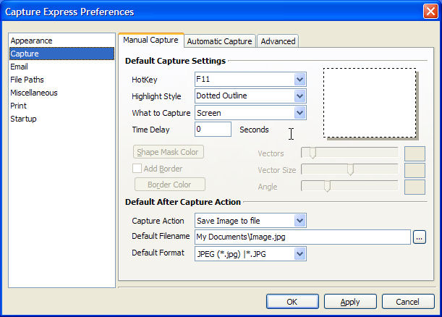Click the Vector Size slider

pyautogui.click(x=349, y=169)
